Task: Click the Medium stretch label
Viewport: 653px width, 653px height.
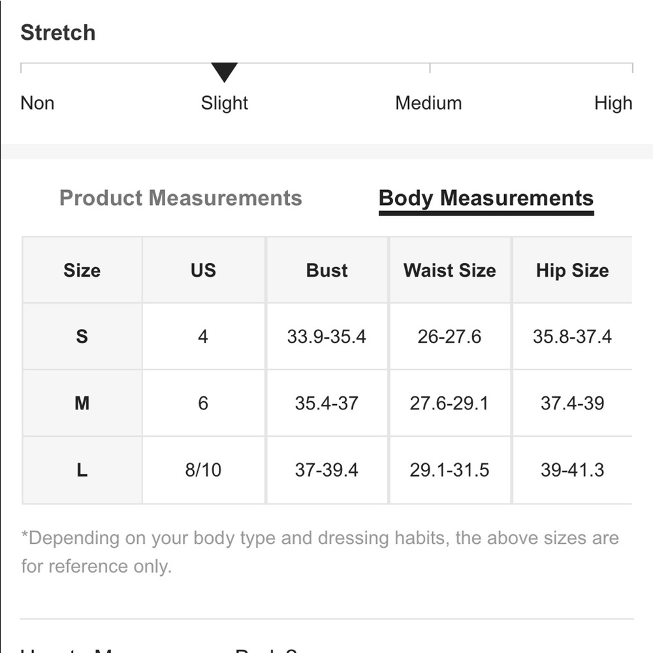Action: point(428,103)
